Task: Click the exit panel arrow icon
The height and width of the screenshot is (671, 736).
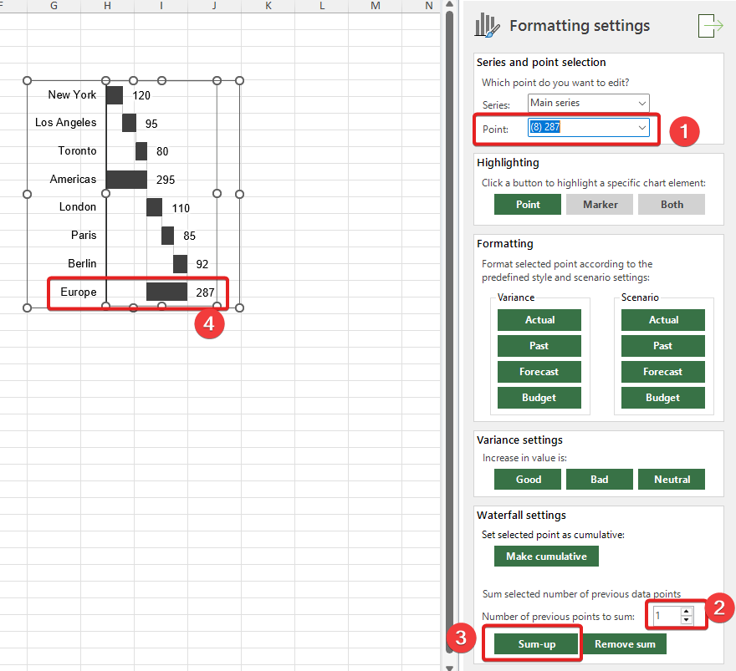Action: (x=710, y=26)
